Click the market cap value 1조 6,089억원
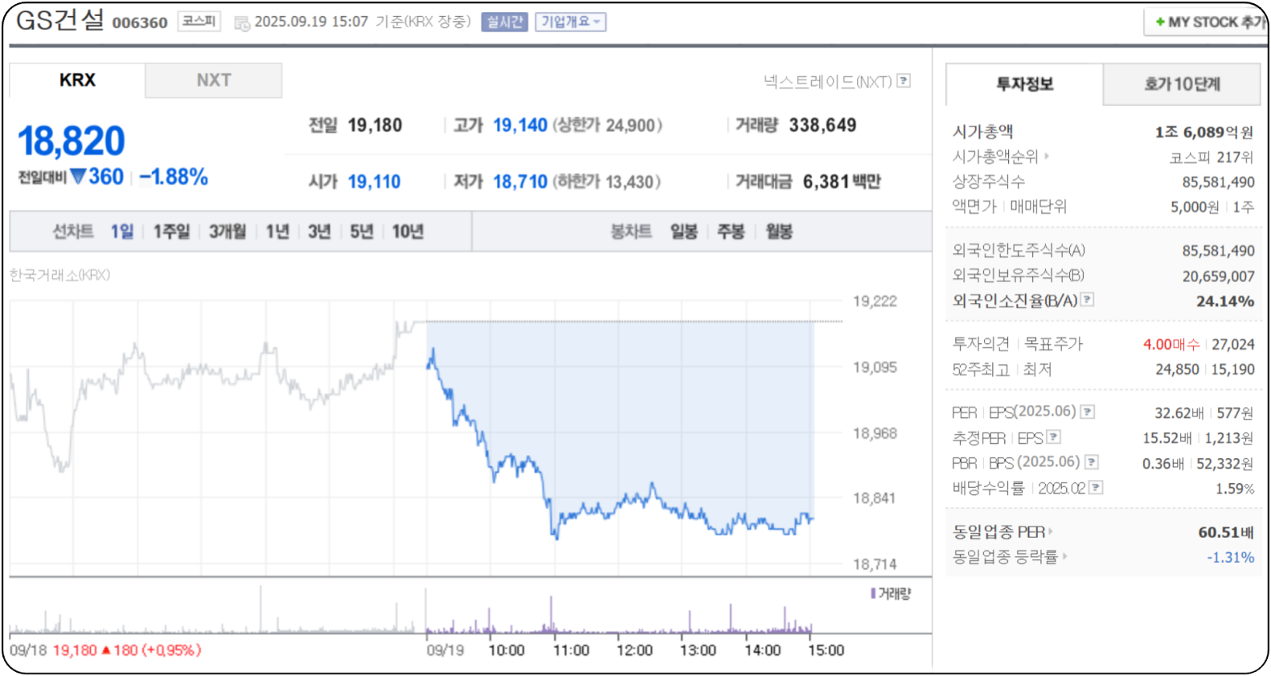The height and width of the screenshot is (676, 1271). click(x=1204, y=132)
